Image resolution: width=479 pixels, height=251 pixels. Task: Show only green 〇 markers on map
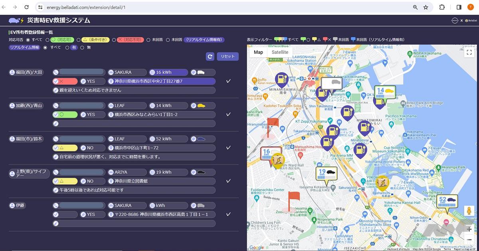point(303,40)
